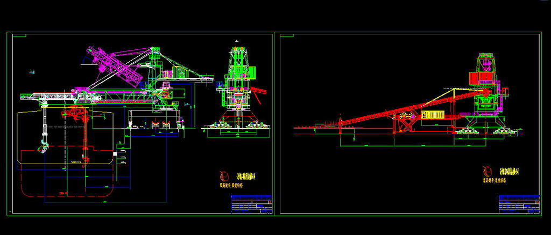
Task: Click the orange slogan text on right sheet
Action: 494,180
